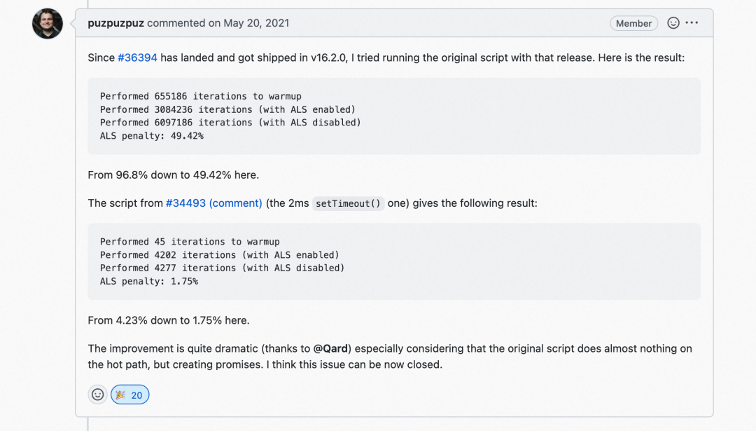Open the comment's three-dot options menu
The width and height of the screenshot is (756, 431).
[x=692, y=23]
